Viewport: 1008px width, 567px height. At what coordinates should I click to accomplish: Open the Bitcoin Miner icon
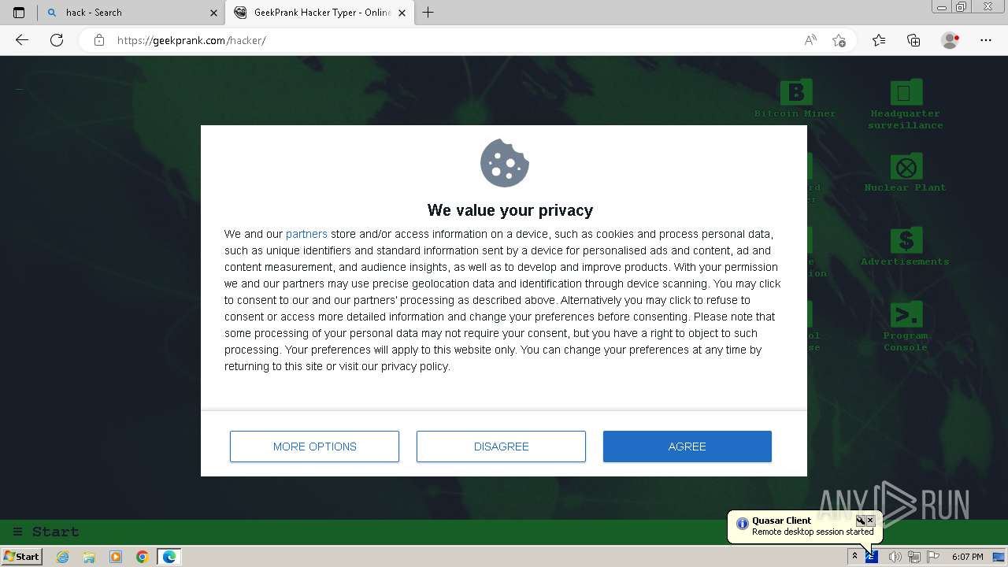pos(795,93)
